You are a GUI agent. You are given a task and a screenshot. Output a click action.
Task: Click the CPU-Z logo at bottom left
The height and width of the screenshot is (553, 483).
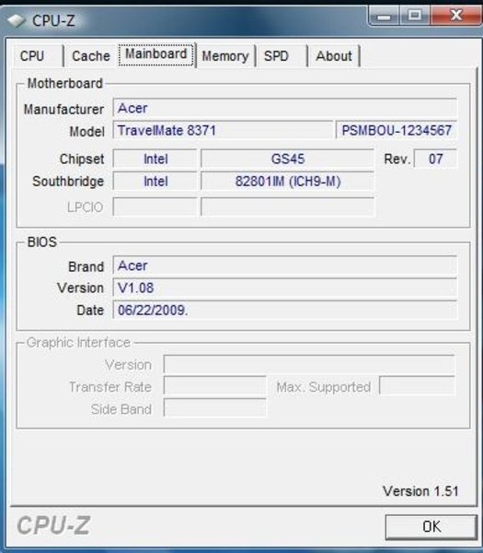pyautogui.click(x=53, y=525)
